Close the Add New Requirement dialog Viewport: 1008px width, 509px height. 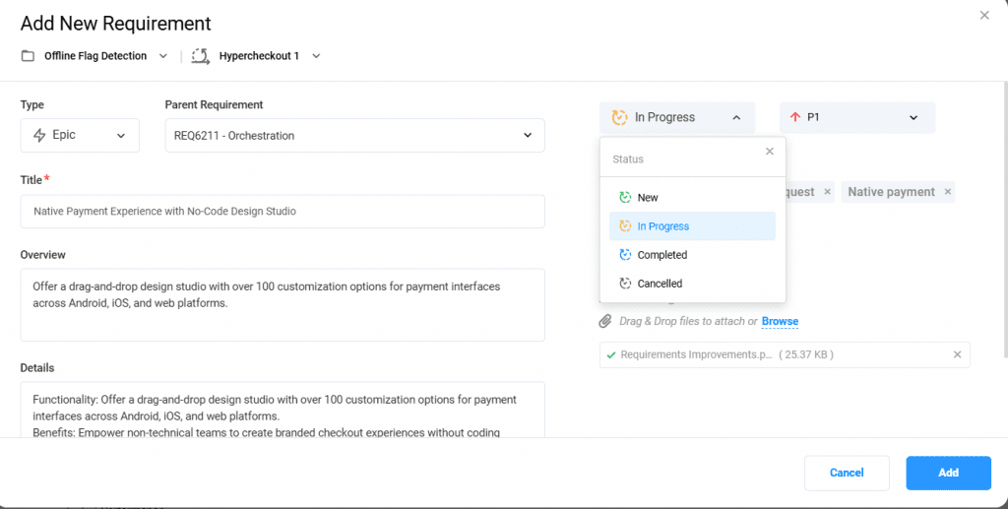984,15
